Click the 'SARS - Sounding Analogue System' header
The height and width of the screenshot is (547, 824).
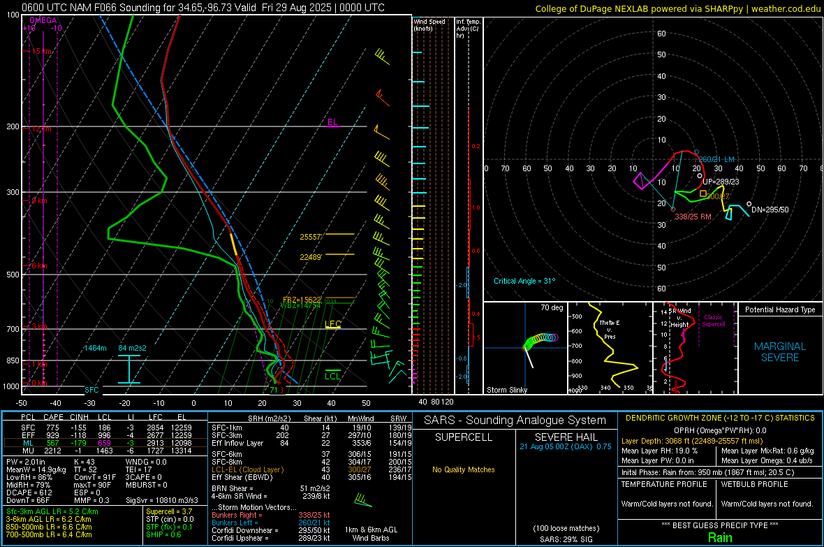(515, 421)
